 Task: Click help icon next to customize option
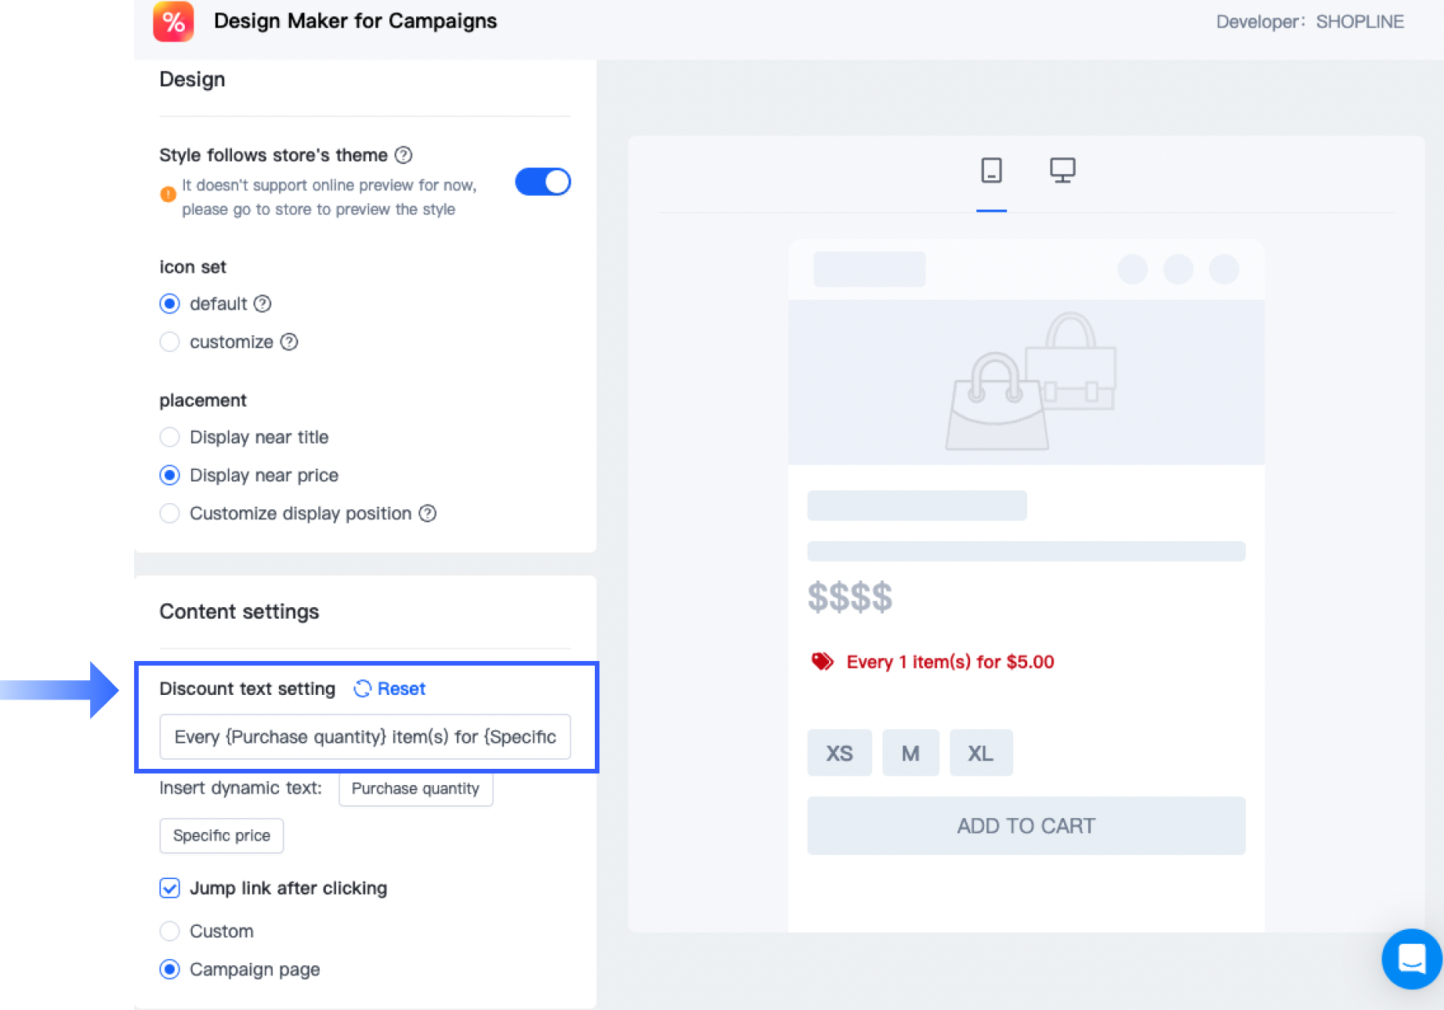tap(289, 342)
